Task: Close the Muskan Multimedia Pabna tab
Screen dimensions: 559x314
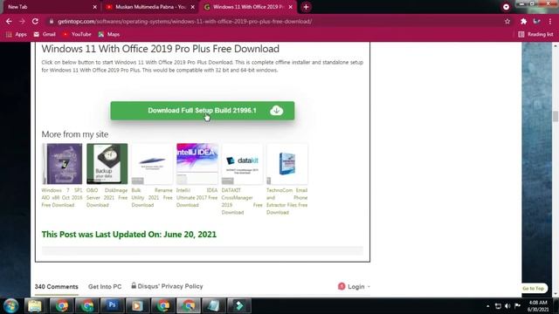Action: tap(192, 7)
